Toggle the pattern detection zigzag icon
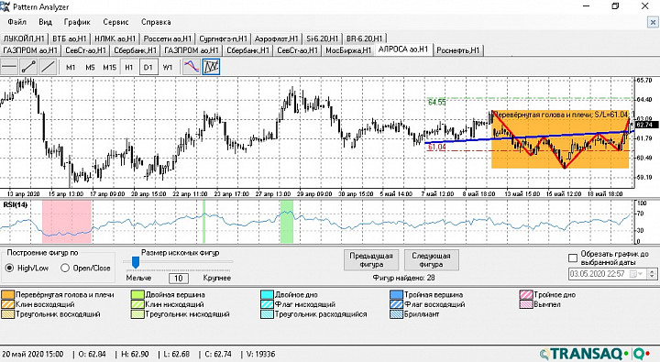660x362 pixels. [x=212, y=67]
